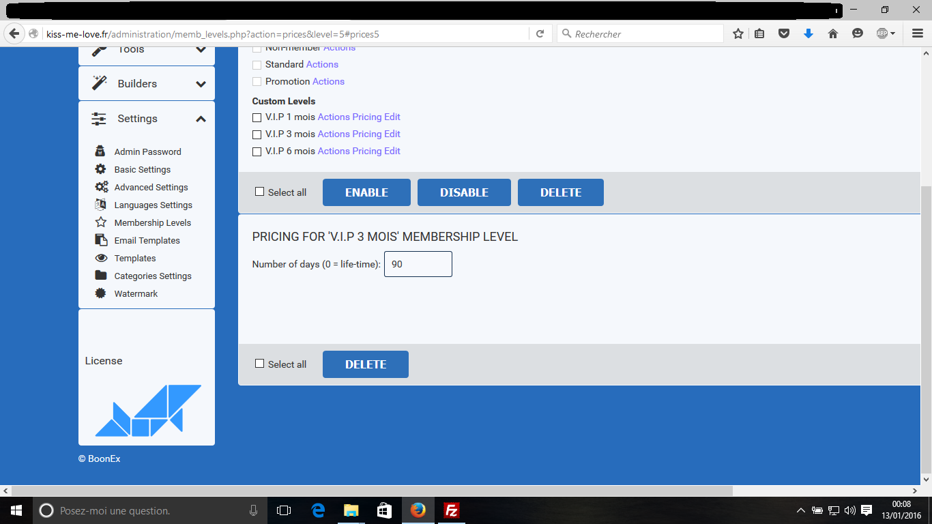Reload the page with the refresh icon
The image size is (932, 524).
540,33
